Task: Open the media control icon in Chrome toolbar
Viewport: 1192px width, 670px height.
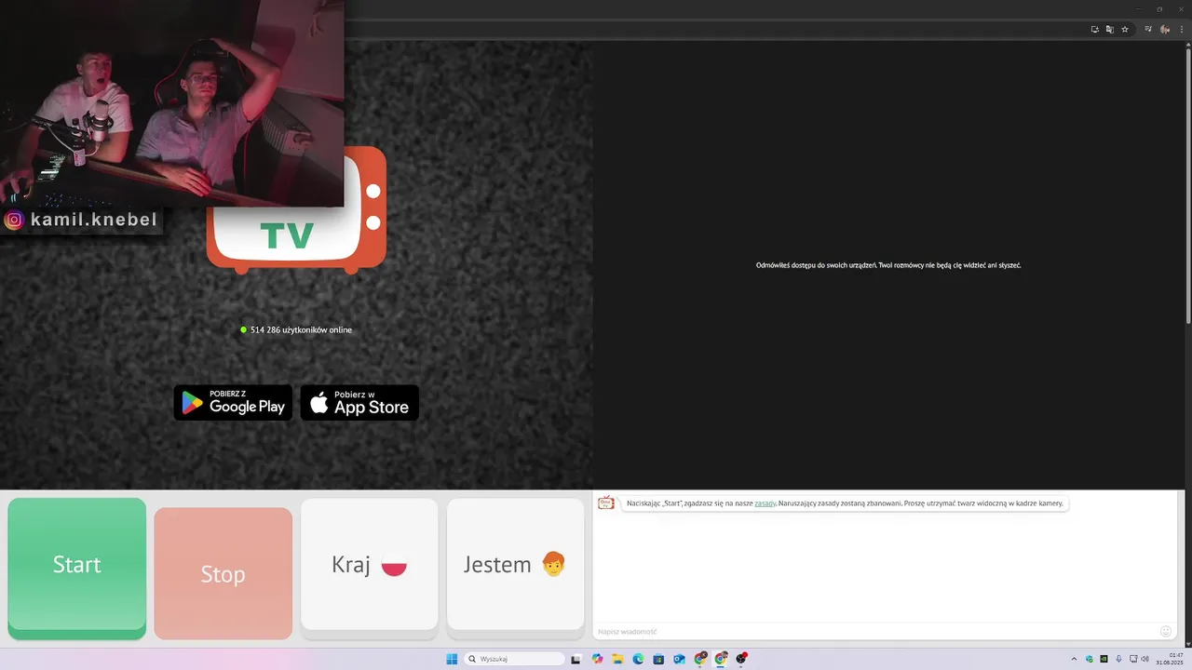Action: pos(1148,30)
